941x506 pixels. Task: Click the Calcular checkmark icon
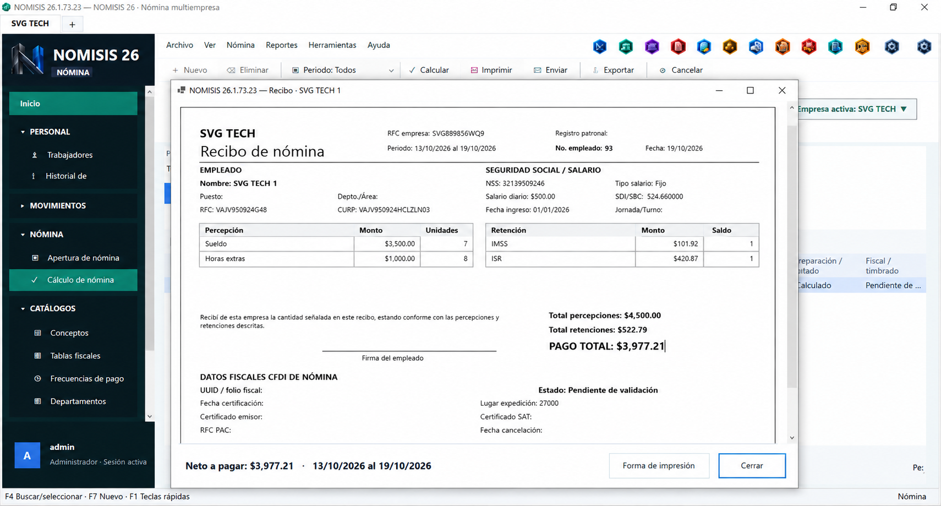pyautogui.click(x=412, y=70)
